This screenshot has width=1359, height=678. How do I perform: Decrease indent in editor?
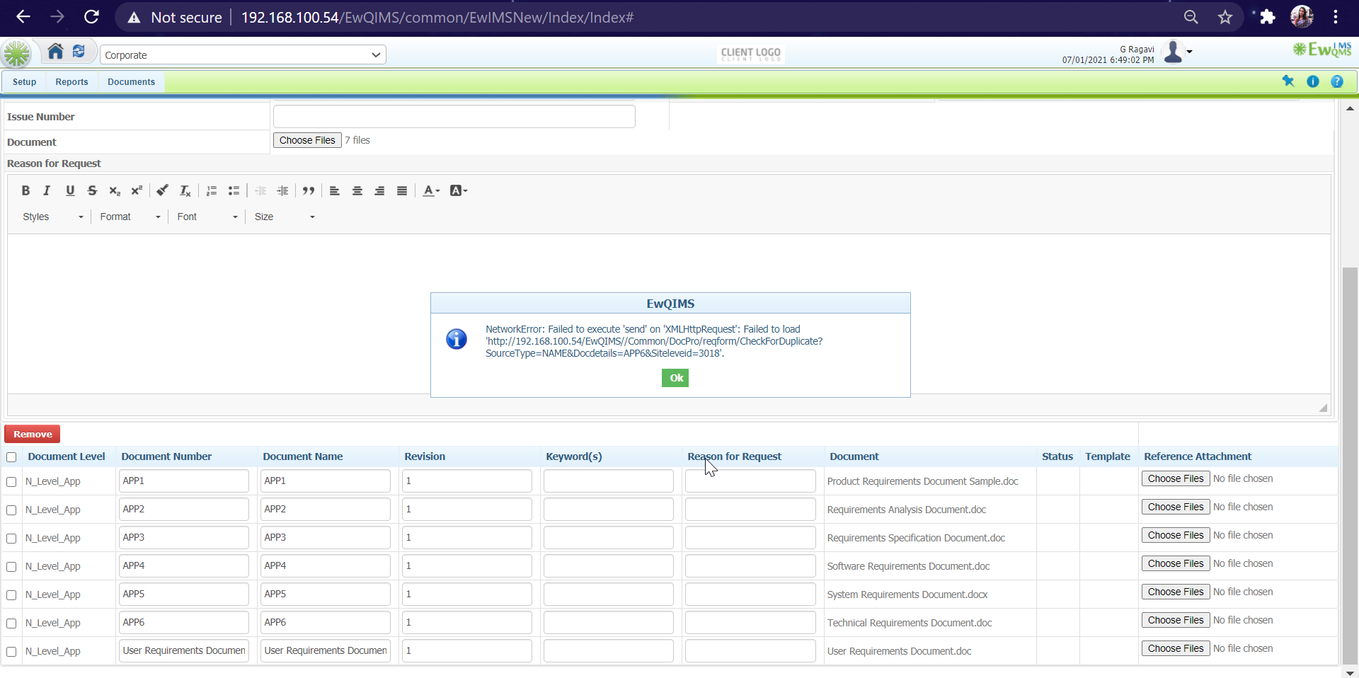tap(260, 190)
